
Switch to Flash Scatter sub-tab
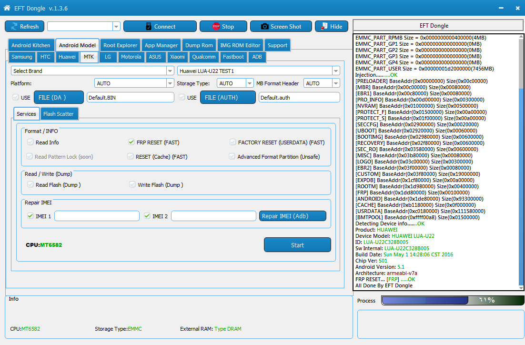pyautogui.click(x=59, y=114)
